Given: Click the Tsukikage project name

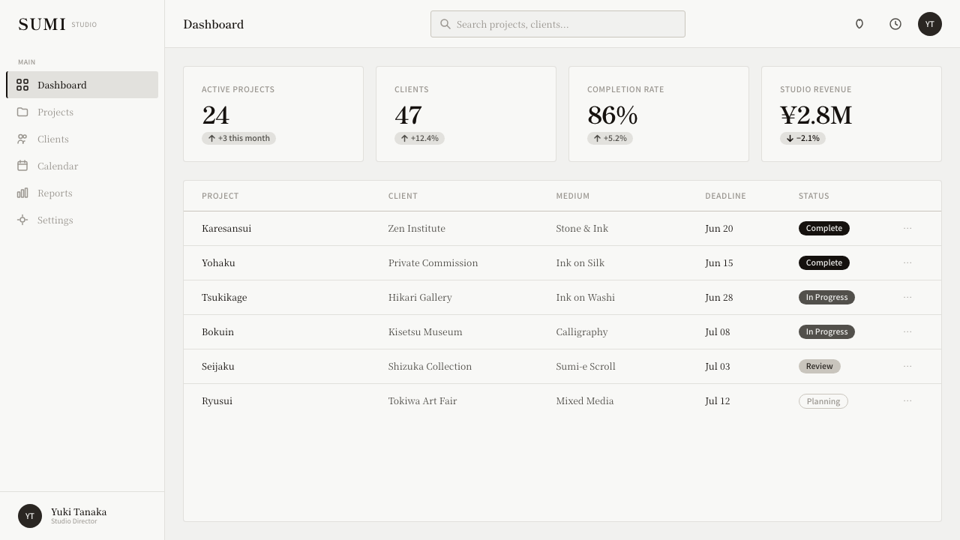Looking at the screenshot, I should click(224, 297).
